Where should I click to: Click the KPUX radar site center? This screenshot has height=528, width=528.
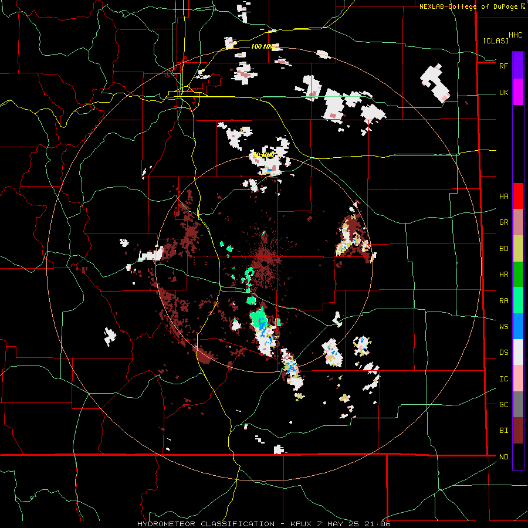265,263
